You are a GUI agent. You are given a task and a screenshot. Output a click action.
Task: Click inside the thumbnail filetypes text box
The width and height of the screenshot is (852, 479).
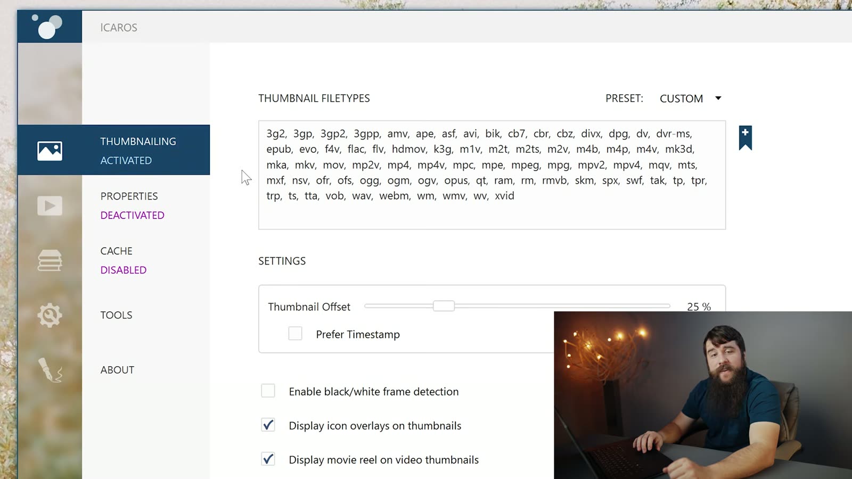coord(492,175)
